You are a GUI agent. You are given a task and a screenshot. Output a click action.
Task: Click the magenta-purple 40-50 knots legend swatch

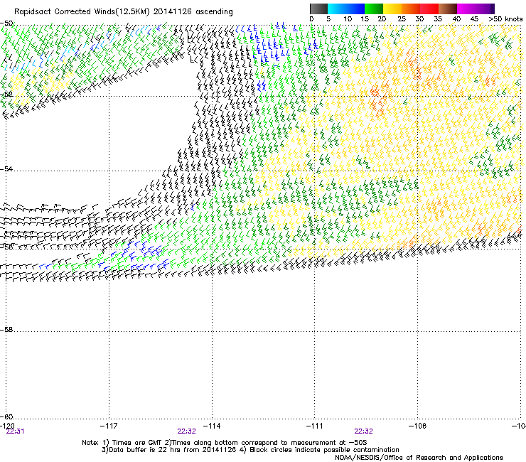[476, 9]
